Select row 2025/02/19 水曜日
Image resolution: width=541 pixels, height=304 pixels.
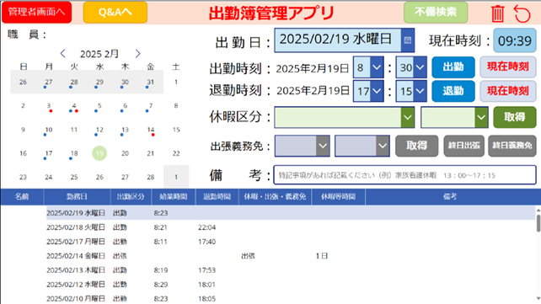click(291, 213)
